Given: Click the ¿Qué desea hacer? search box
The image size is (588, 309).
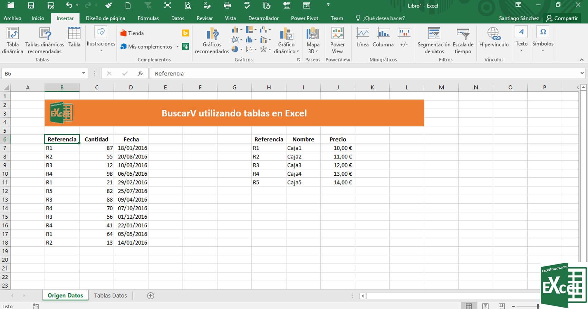Looking at the screenshot, I should click(x=384, y=18).
